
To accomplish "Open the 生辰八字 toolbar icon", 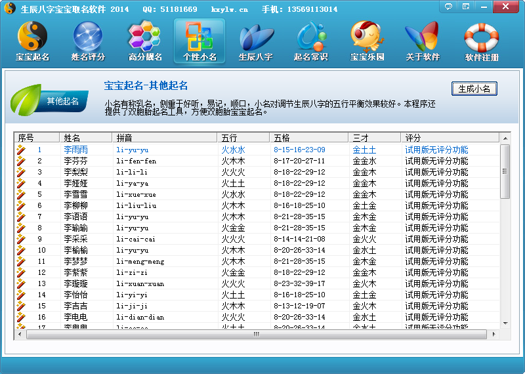I will [255, 41].
